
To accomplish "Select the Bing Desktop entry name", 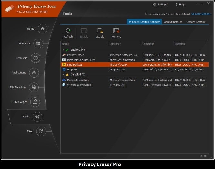I will point(75,65).
